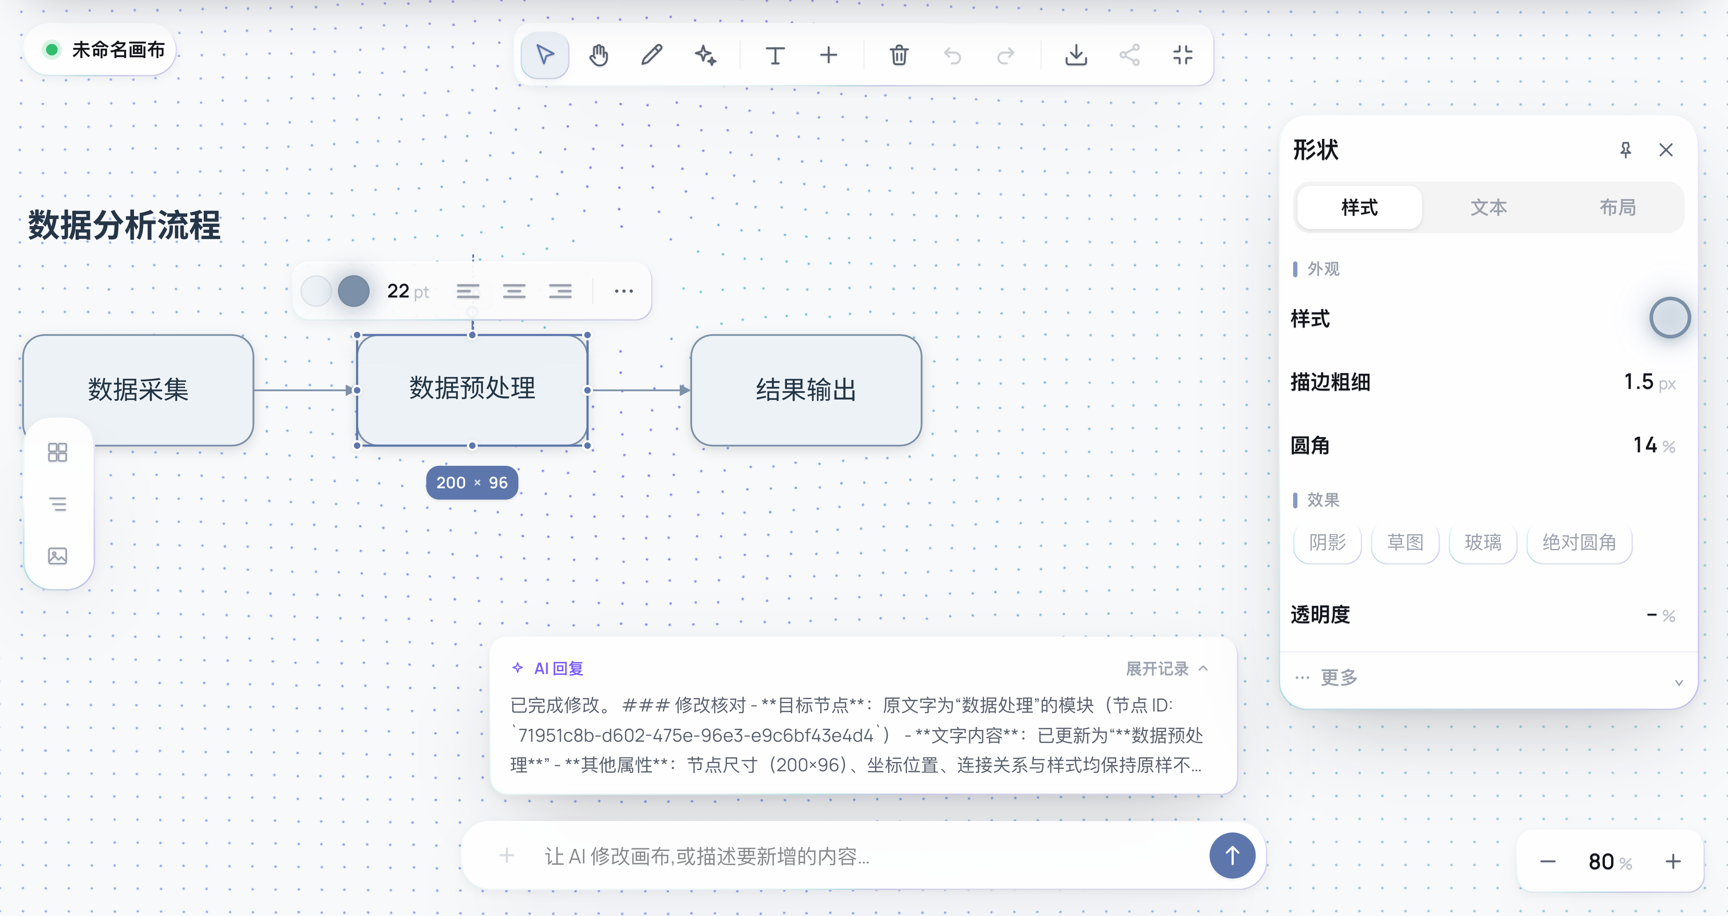This screenshot has width=1728, height=916.
Task: Toggle the 草图 sketch effect
Action: [1405, 542]
